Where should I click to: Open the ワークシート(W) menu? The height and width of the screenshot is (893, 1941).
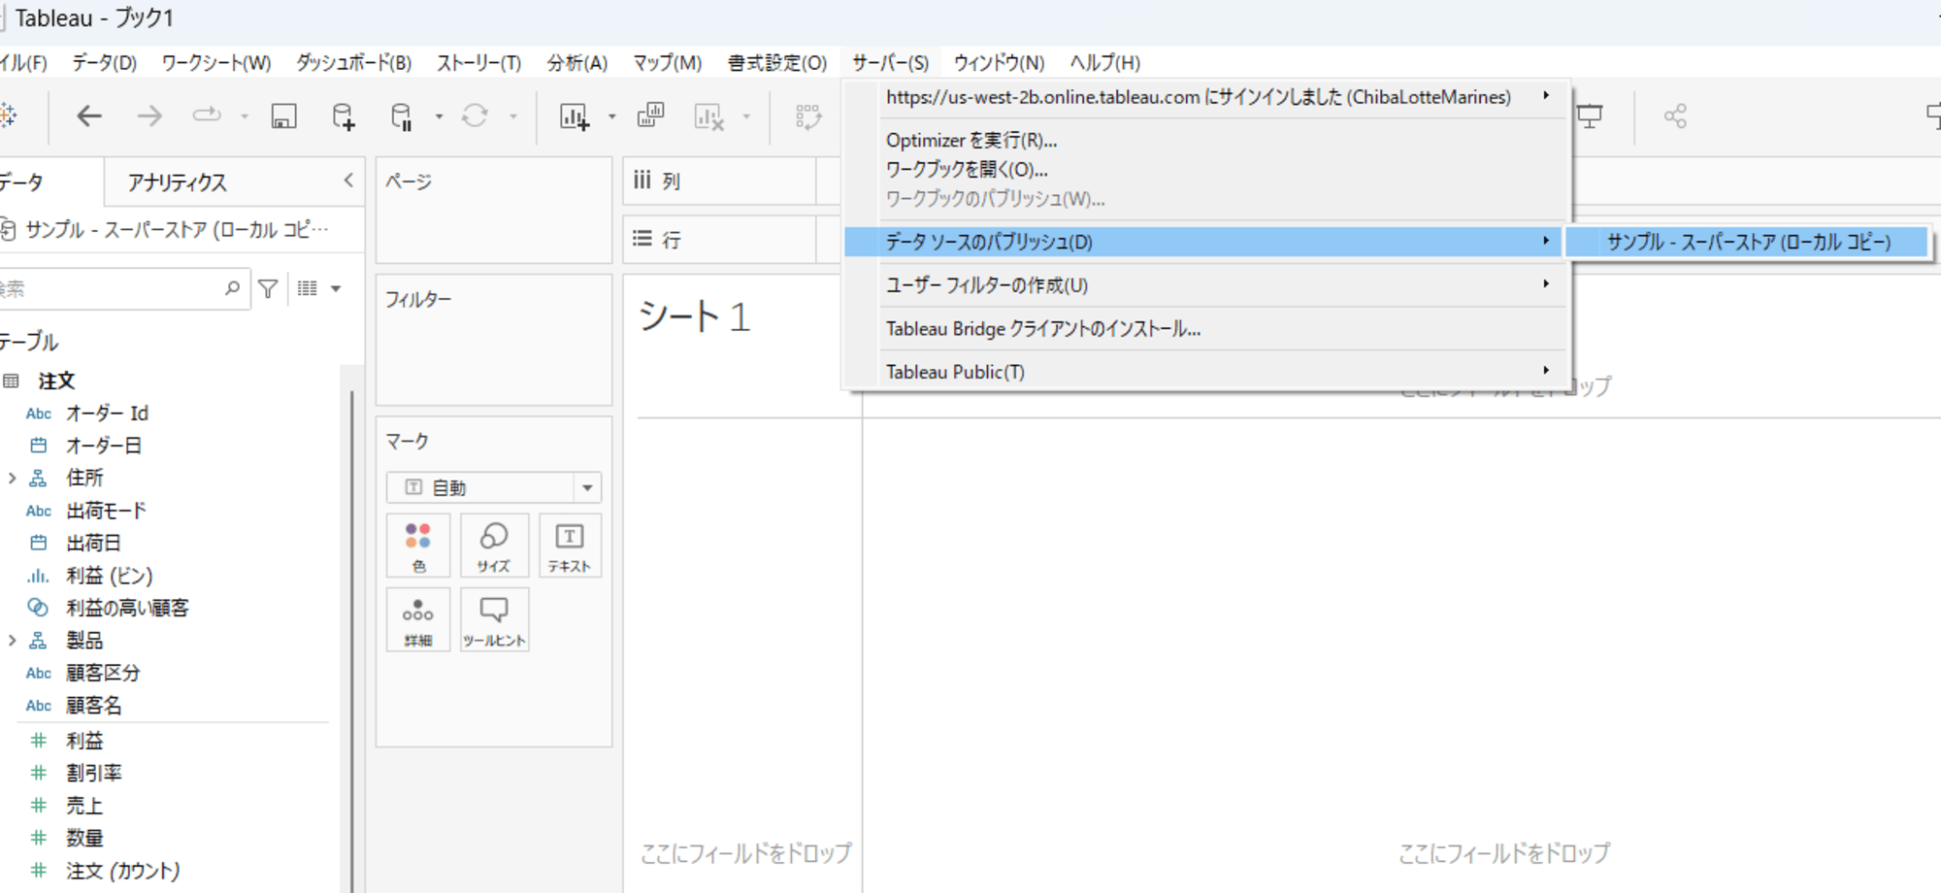click(215, 63)
